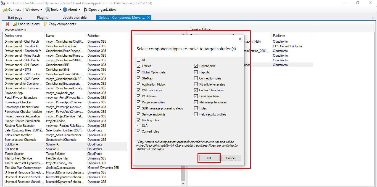Select Trial for Field Service row
This screenshot has height=187, width=377.
pyautogui.click(x=65, y=158)
